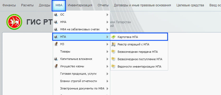This screenshot has height=95, width=221.
Task: Click the Капитальные вложения icon
Action: 56,59
